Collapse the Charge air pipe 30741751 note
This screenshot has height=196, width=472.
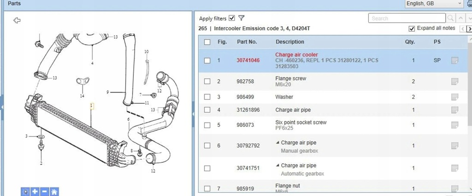[277, 165]
